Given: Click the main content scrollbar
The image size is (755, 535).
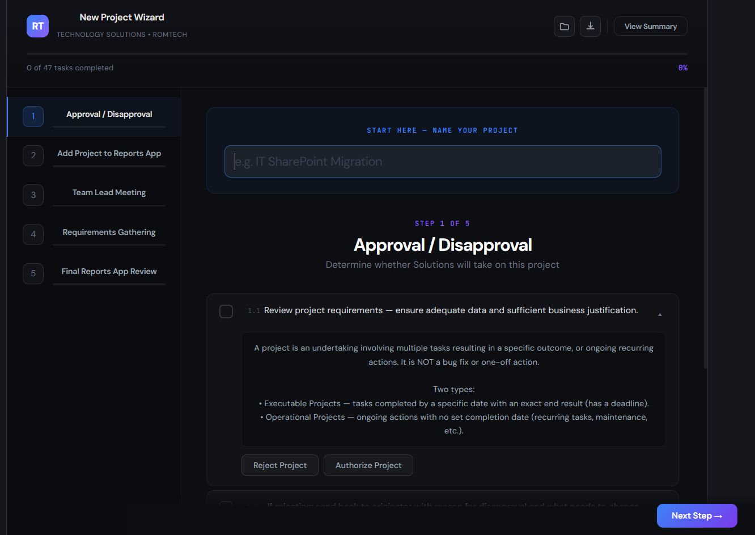Looking at the screenshot, I should (705, 228).
